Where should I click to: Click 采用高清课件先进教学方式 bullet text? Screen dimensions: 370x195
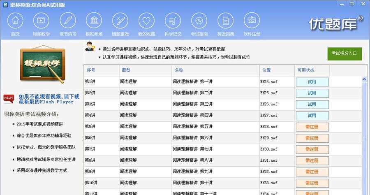42,171
